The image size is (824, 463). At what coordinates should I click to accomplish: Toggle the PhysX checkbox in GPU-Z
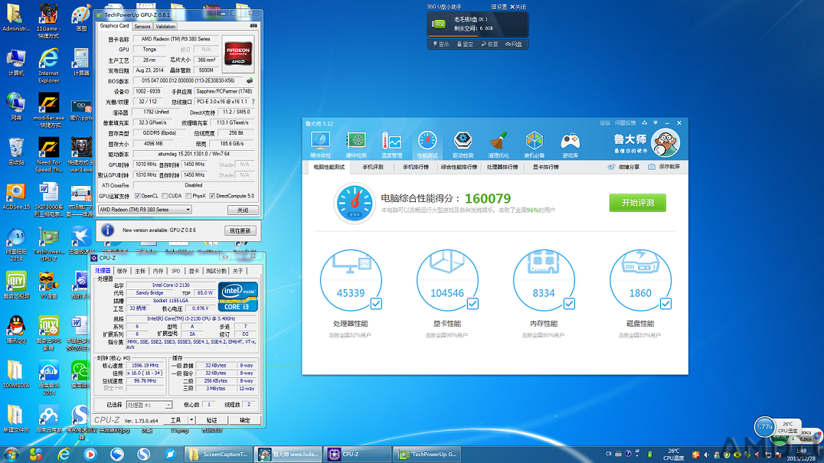tap(188, 196)
